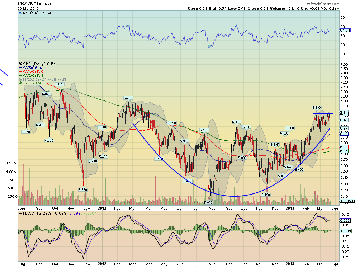Click the candlestick icon beside CBZ (Daily)
Screen dimensions: 355x267
click(x=20, y=64)
